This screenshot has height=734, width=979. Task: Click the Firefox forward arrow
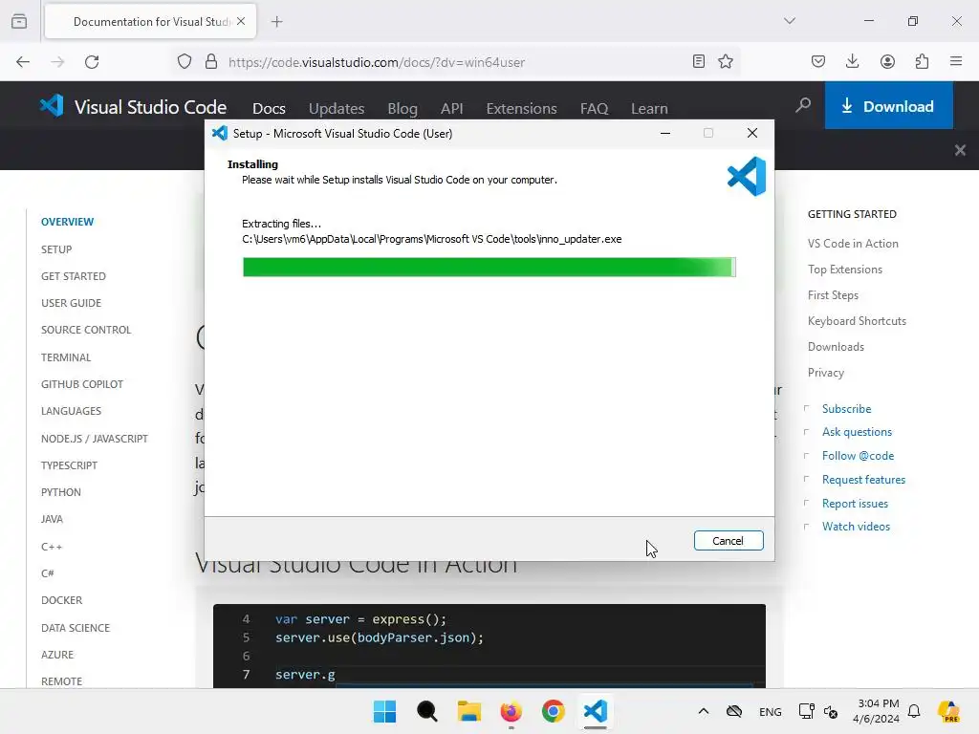(57, 62)
